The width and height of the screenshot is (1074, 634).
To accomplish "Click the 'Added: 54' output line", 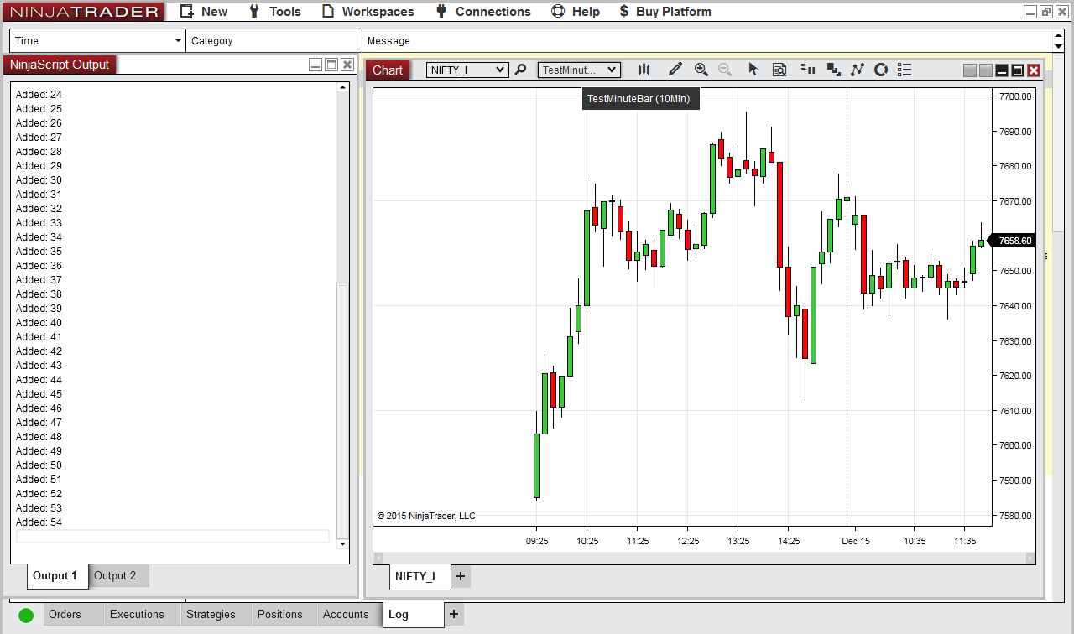I will 39,522.
